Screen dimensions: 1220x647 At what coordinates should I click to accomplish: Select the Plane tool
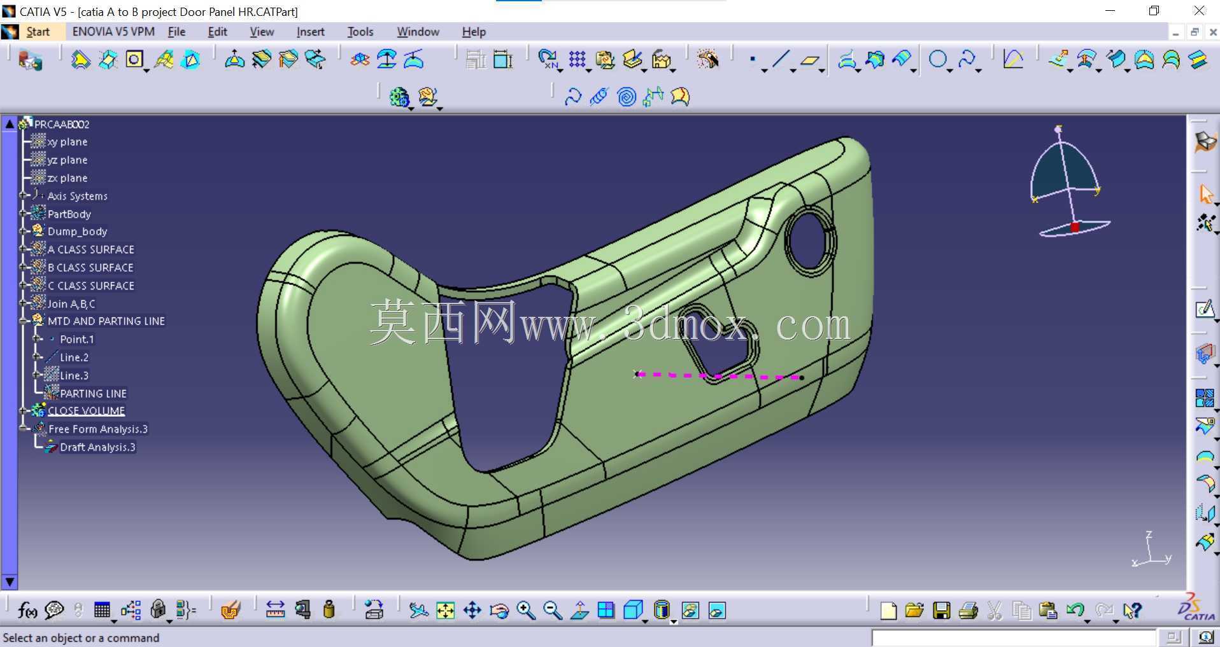tap(809, 60)
